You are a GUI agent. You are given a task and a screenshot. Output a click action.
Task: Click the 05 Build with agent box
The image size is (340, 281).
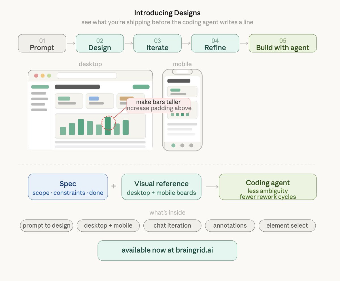pos(282,43)
